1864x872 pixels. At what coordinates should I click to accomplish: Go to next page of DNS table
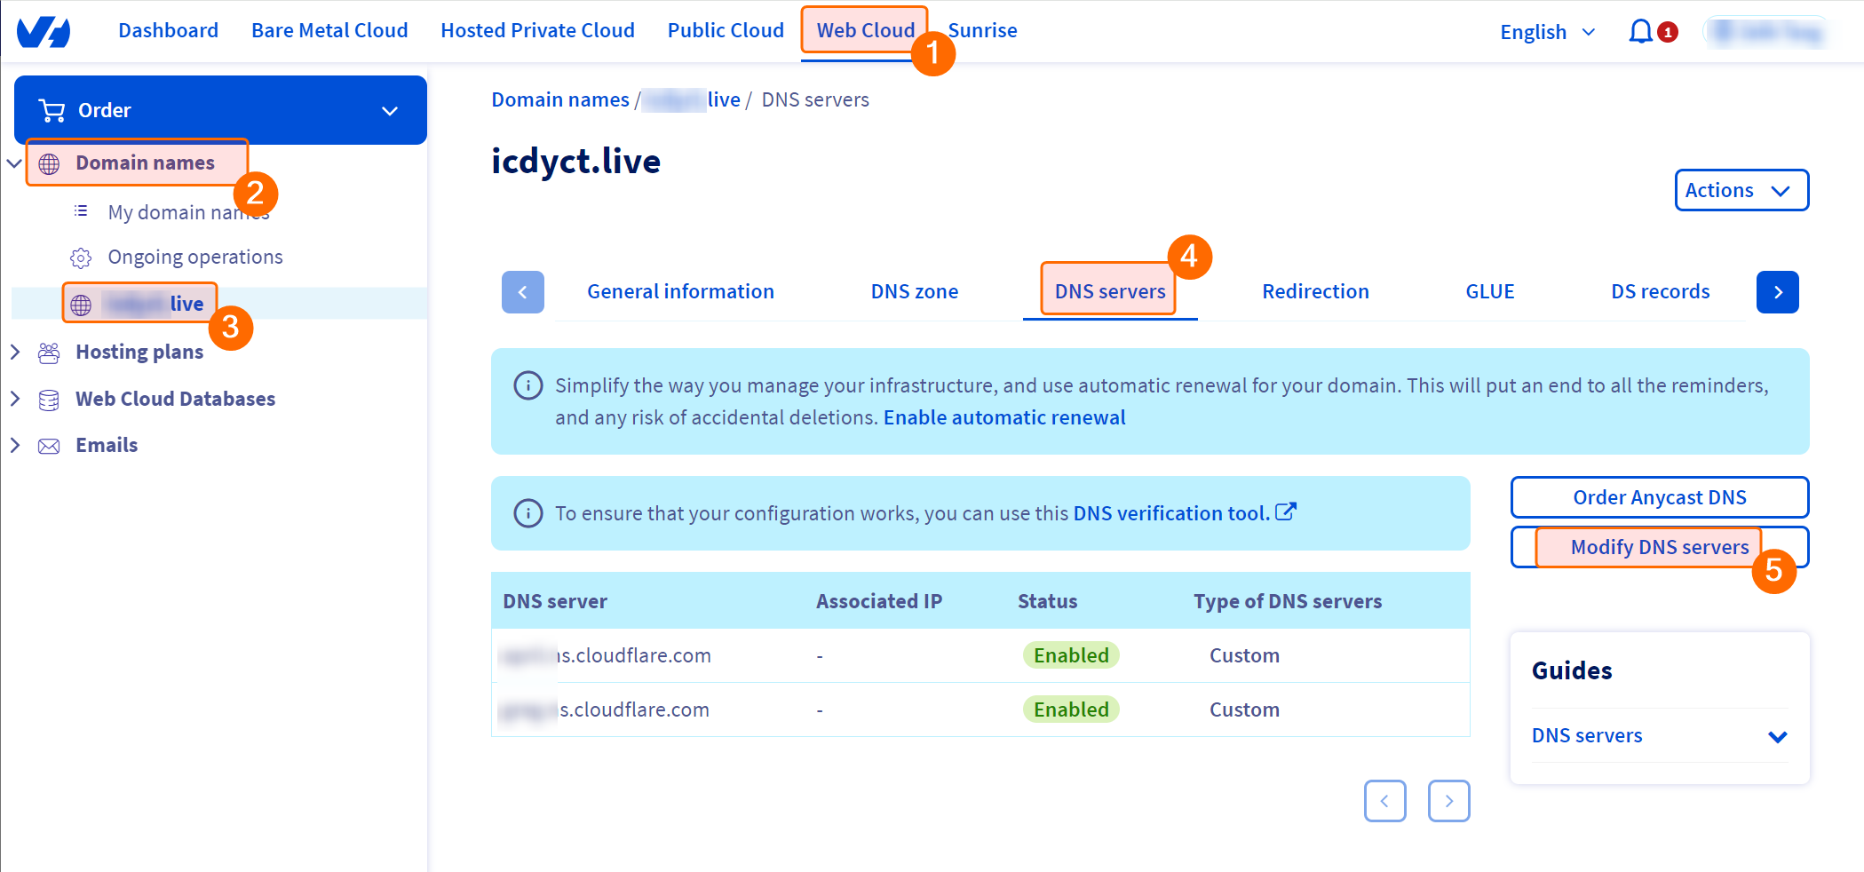click(1448, 801)
